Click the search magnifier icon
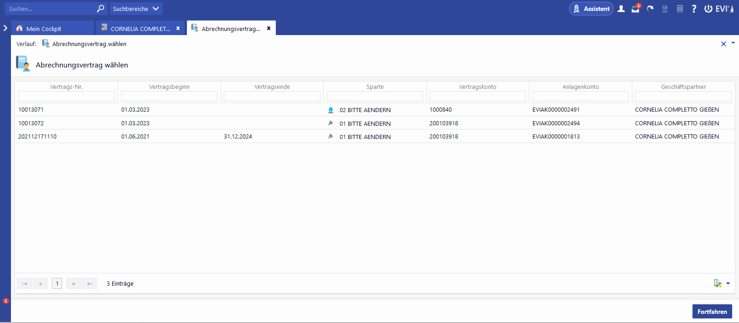This screenshot has height=323, width=739. [x=100, y=9]
